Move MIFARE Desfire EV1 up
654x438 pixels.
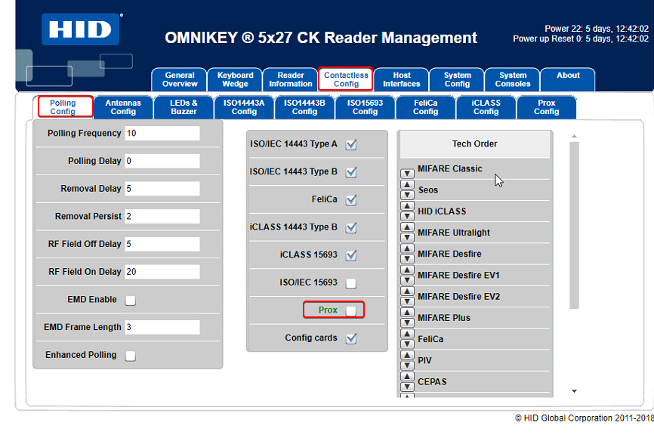click(407, 270)
